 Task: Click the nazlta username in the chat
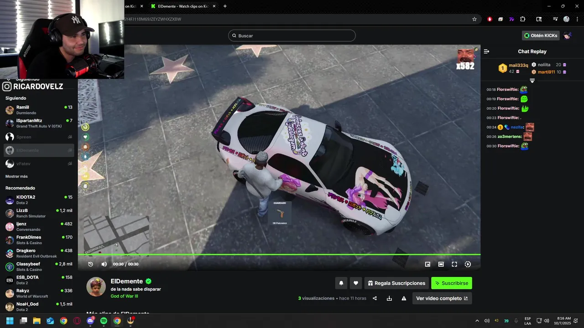[517, 127]
